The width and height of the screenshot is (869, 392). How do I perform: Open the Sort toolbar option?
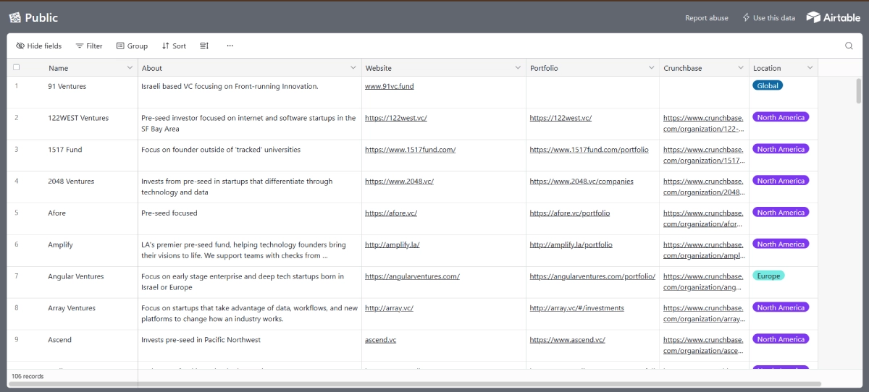pyautogui.click(x=174, y=46)
